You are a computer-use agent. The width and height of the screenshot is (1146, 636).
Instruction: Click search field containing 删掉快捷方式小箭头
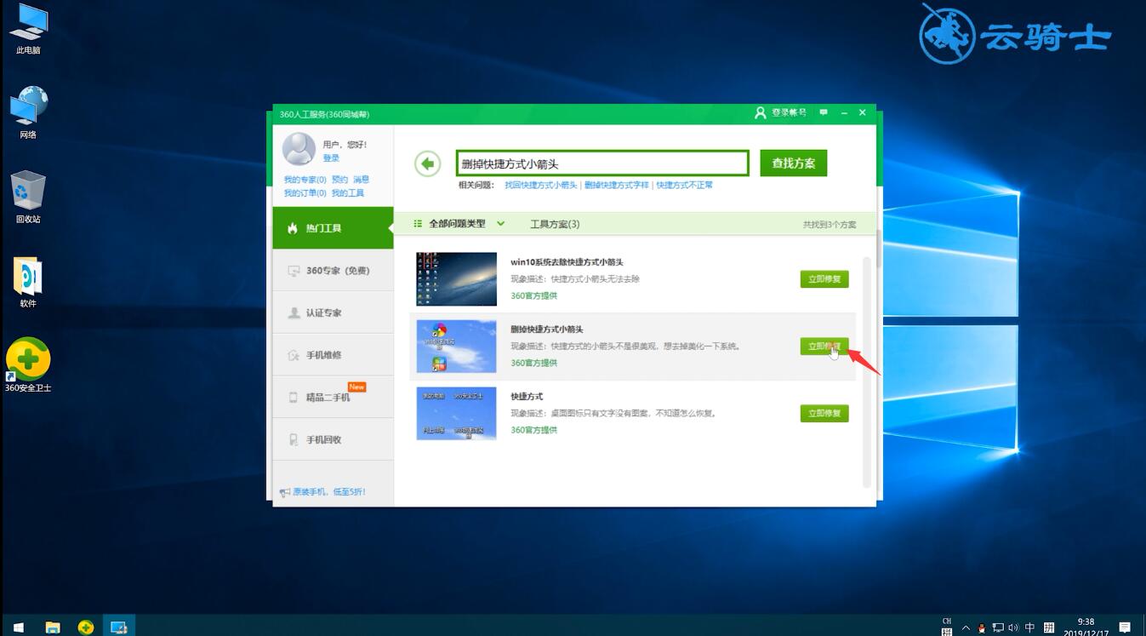point(602,163)
